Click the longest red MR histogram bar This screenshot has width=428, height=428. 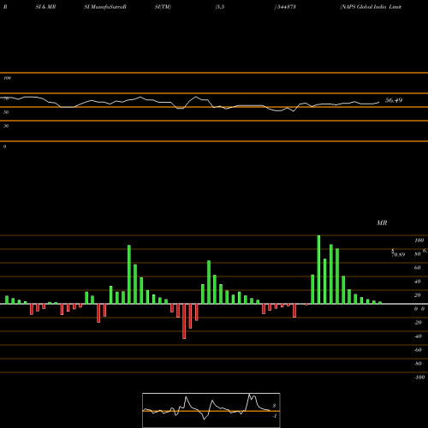pyautogui.click(x=184, y=321)
